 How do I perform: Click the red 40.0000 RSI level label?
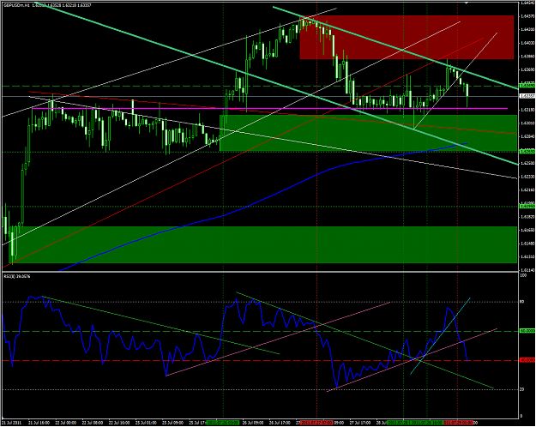point(527,360)
